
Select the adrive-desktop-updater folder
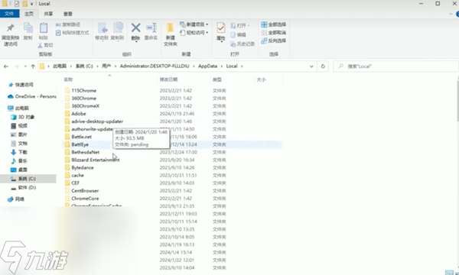[97, 121]
